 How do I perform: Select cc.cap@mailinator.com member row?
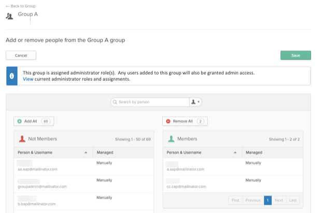(233, 184)
